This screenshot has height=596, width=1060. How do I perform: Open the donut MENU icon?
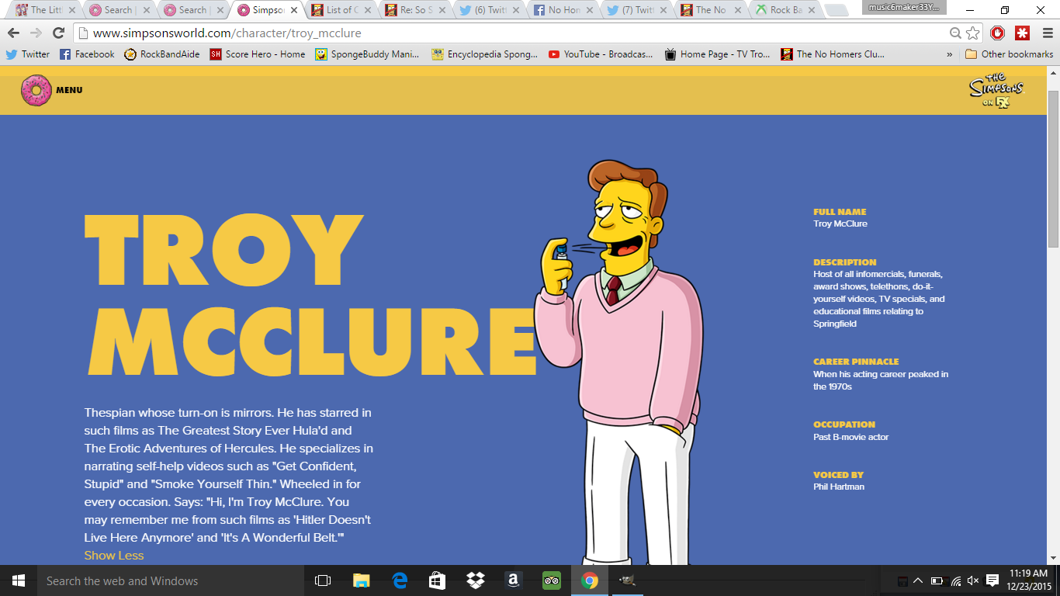point(35,90)
